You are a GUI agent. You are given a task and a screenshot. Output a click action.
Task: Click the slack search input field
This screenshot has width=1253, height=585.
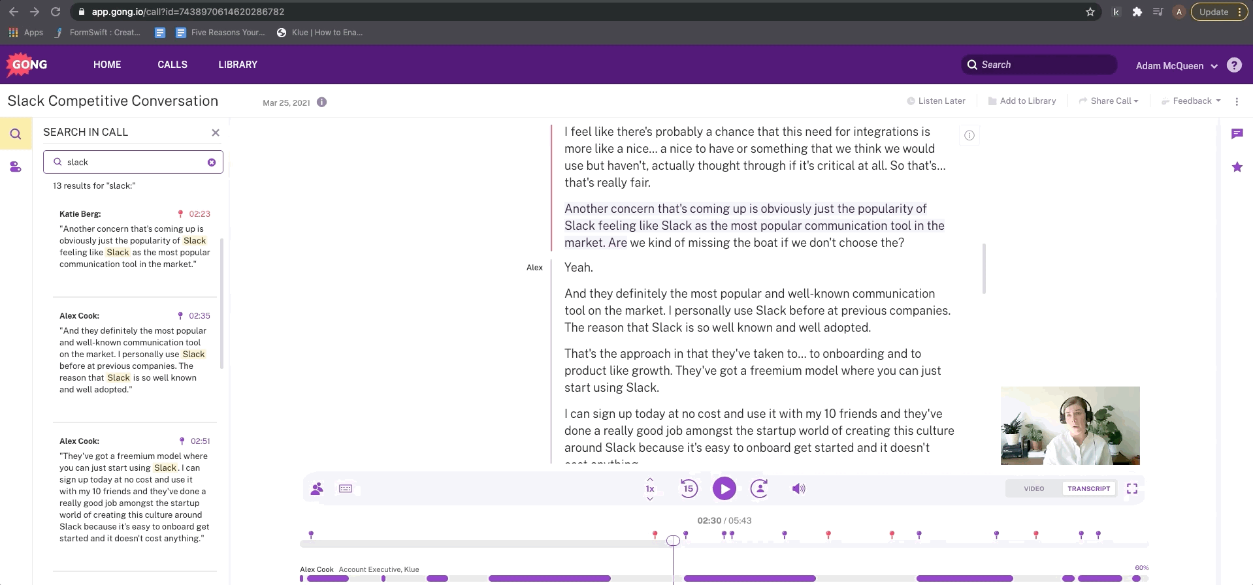click(133, 162)
